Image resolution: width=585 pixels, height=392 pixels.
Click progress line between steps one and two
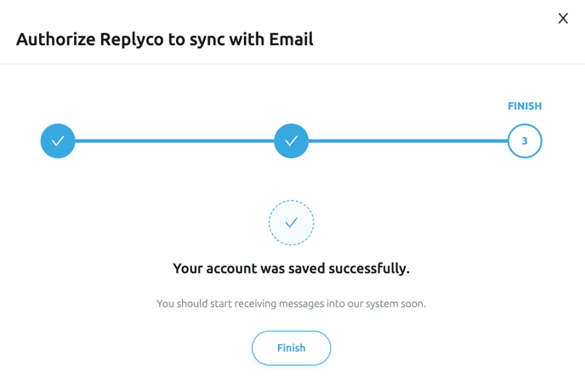pyautogui.click(x=174, y=141)
